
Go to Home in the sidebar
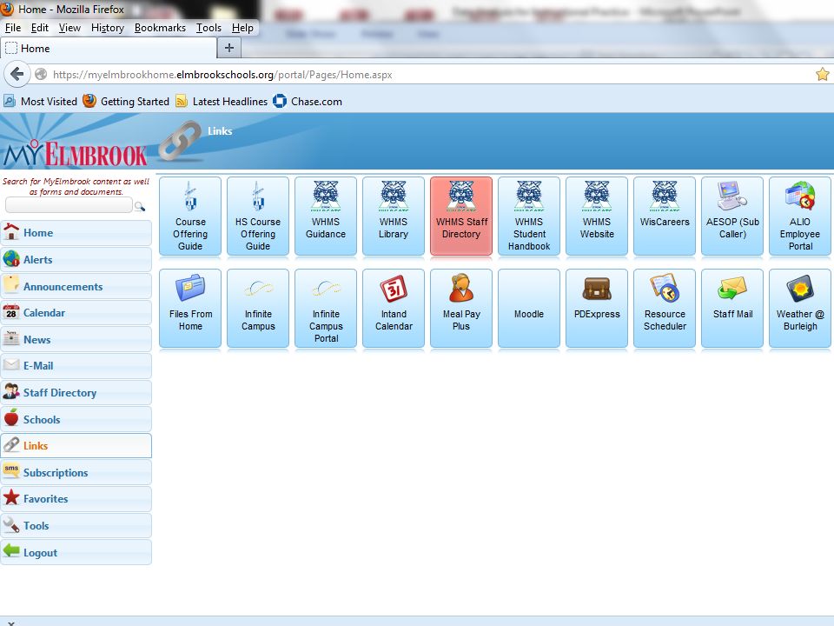76,233
